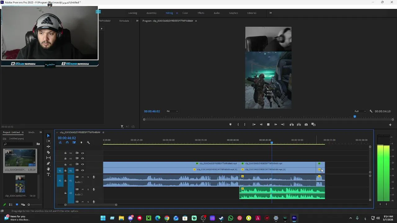Viewport: 397px width, 223px height.
Task: Solo the Audio 2 track
Action: point(88,189)
